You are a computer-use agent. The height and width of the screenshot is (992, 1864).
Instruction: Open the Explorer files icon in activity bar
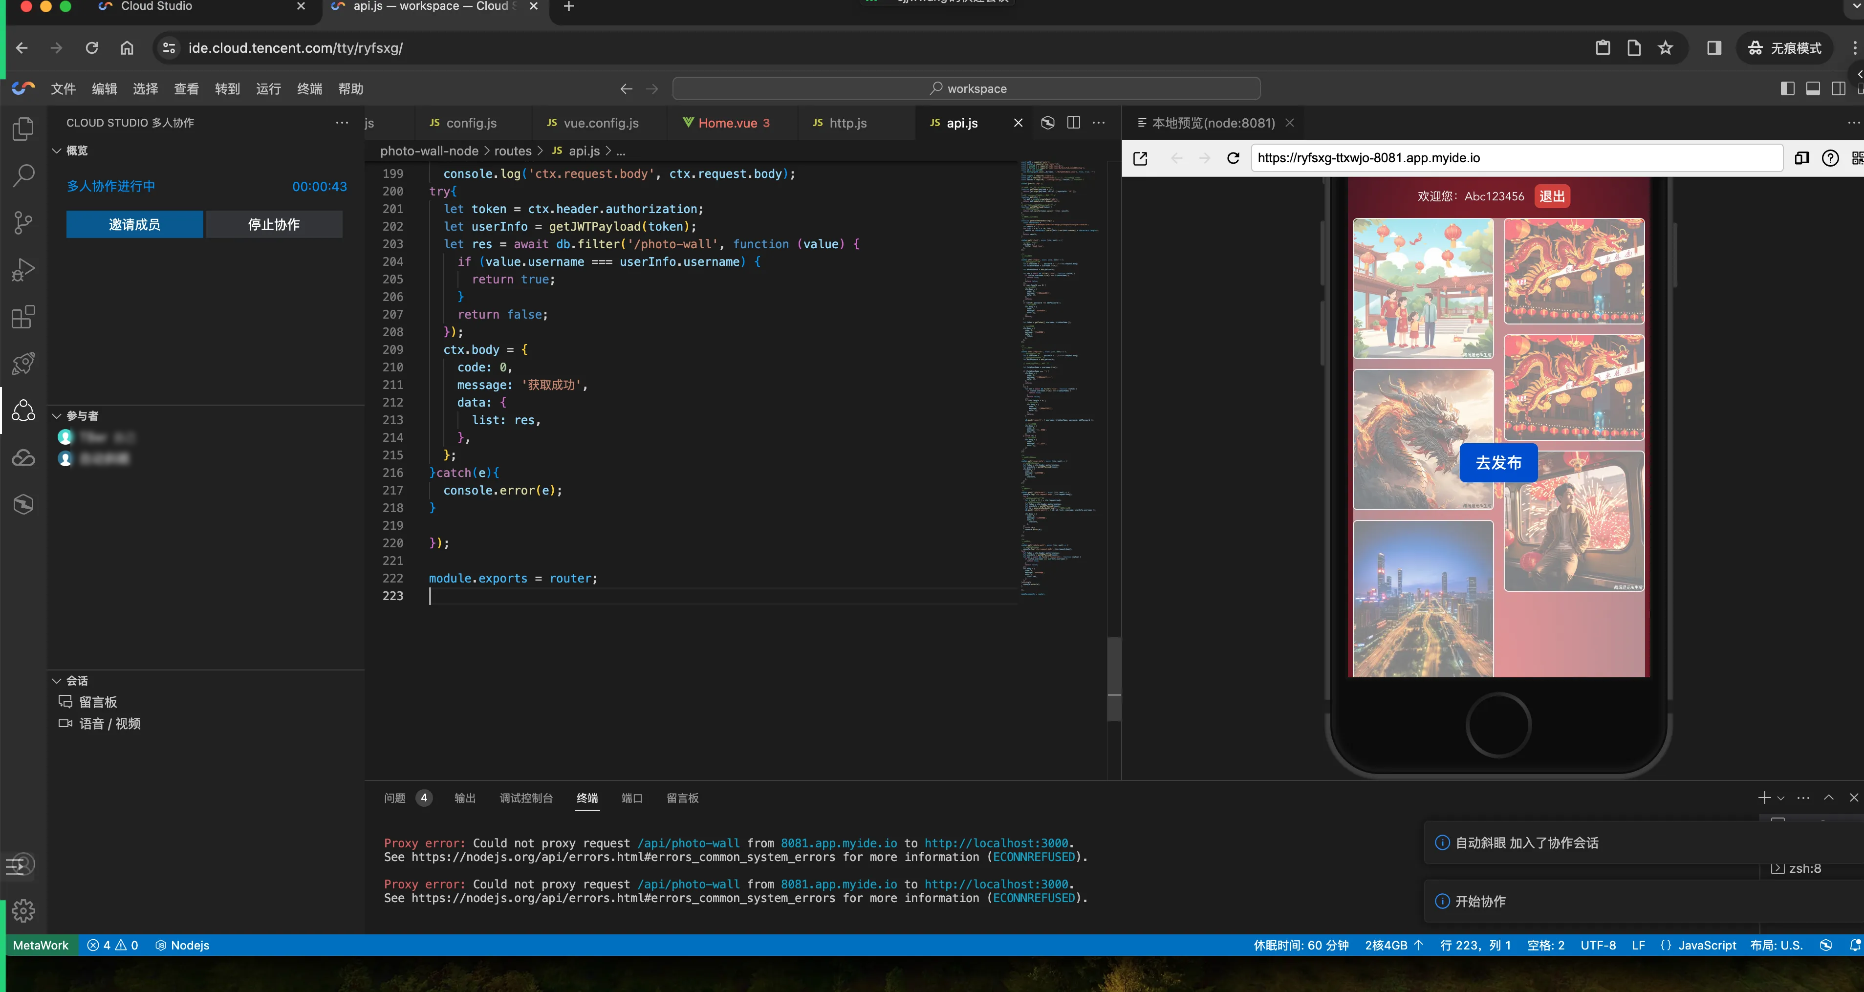coord(23,129)
